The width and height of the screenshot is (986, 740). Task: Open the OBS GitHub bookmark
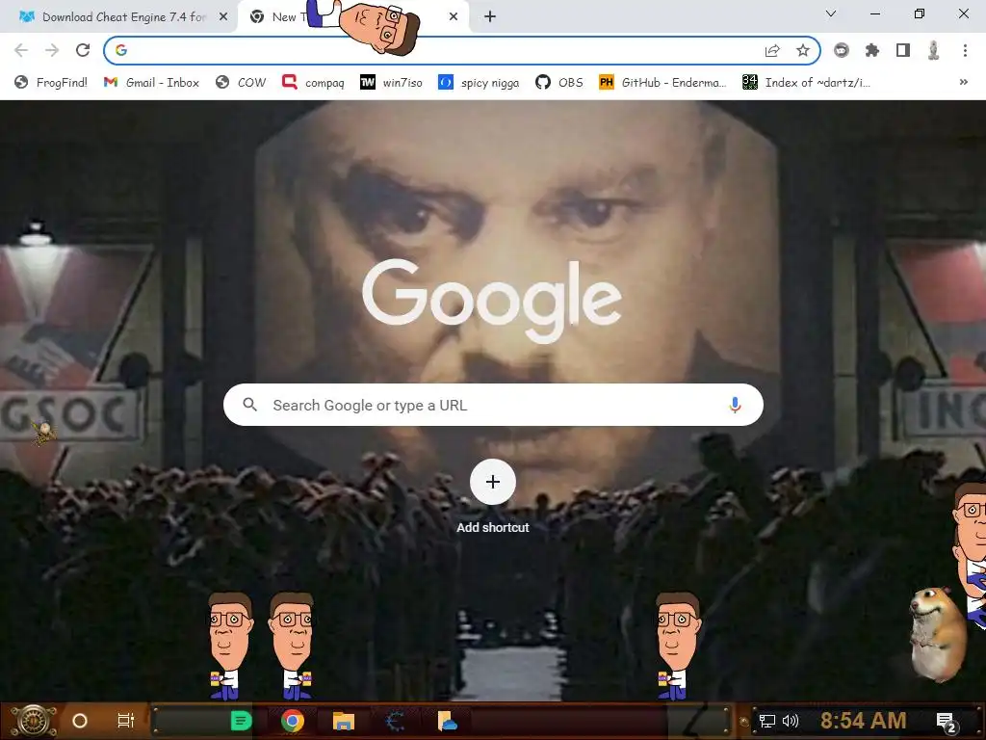(559, 83)
